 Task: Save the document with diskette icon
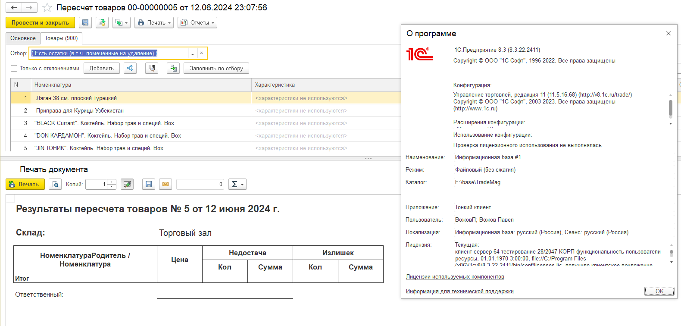(x=85, y=22)
